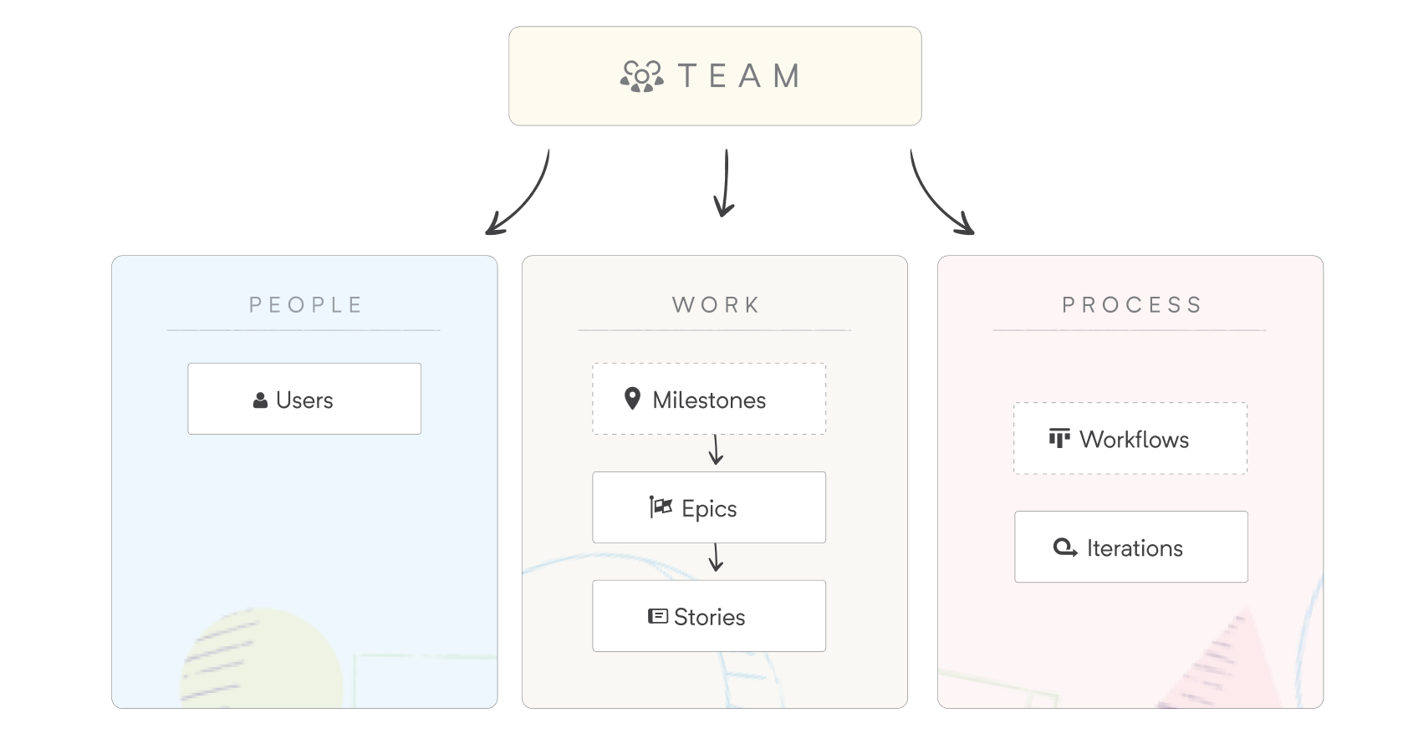Select the TEAM title text
This screenshot has width=1403, height=754.
point(739,76)
